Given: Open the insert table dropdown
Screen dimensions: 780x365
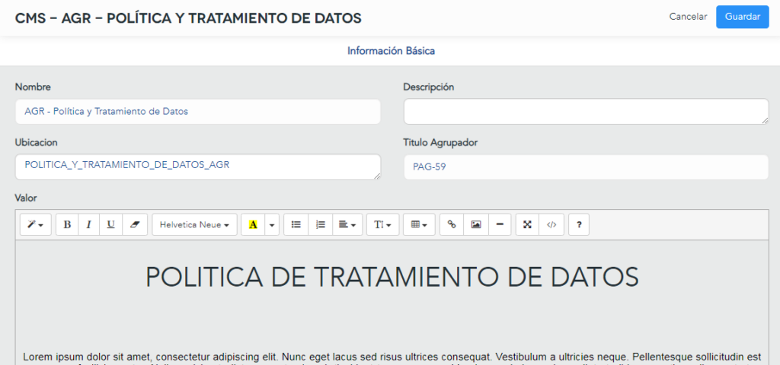Looking at the screenshot, I should click(x=420, y=224).
